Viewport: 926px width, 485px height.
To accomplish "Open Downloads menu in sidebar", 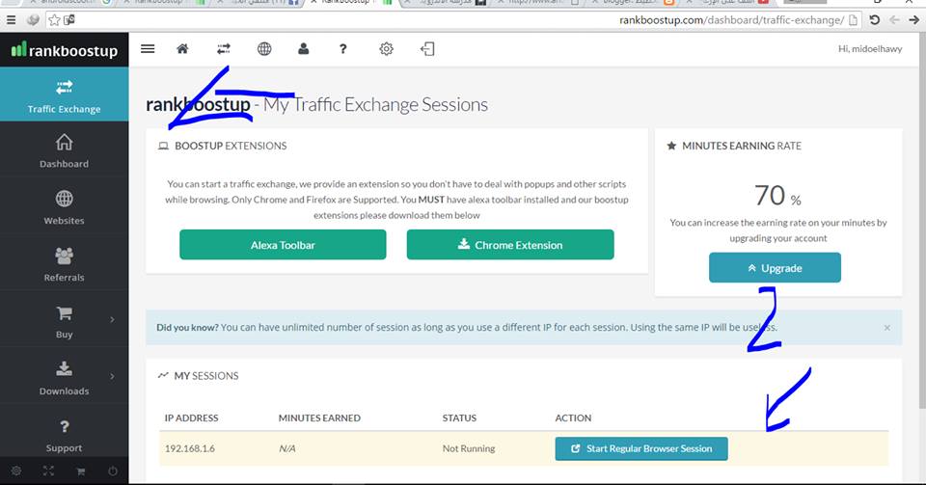I will coord(64,378).
